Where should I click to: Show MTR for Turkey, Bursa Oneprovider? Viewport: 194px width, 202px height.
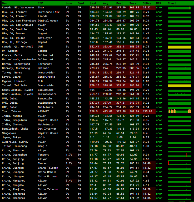pyautogui.click(x=159, y=72)
